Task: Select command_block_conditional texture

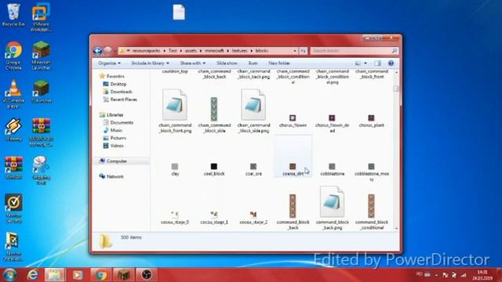Action: [371, 212]
